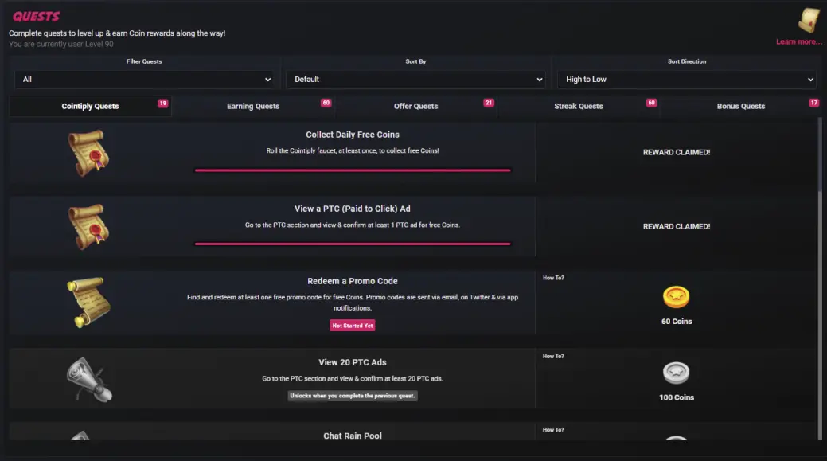827x461 pixels.
Task: Click the View a PTC Ad progress bar
Action: (x=353, y=244)
